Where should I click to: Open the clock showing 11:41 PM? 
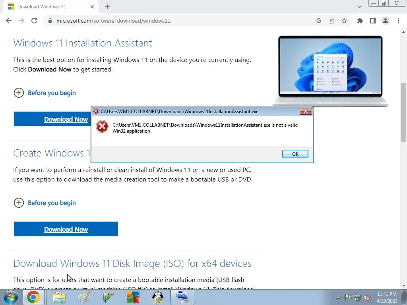pos(387,297)
